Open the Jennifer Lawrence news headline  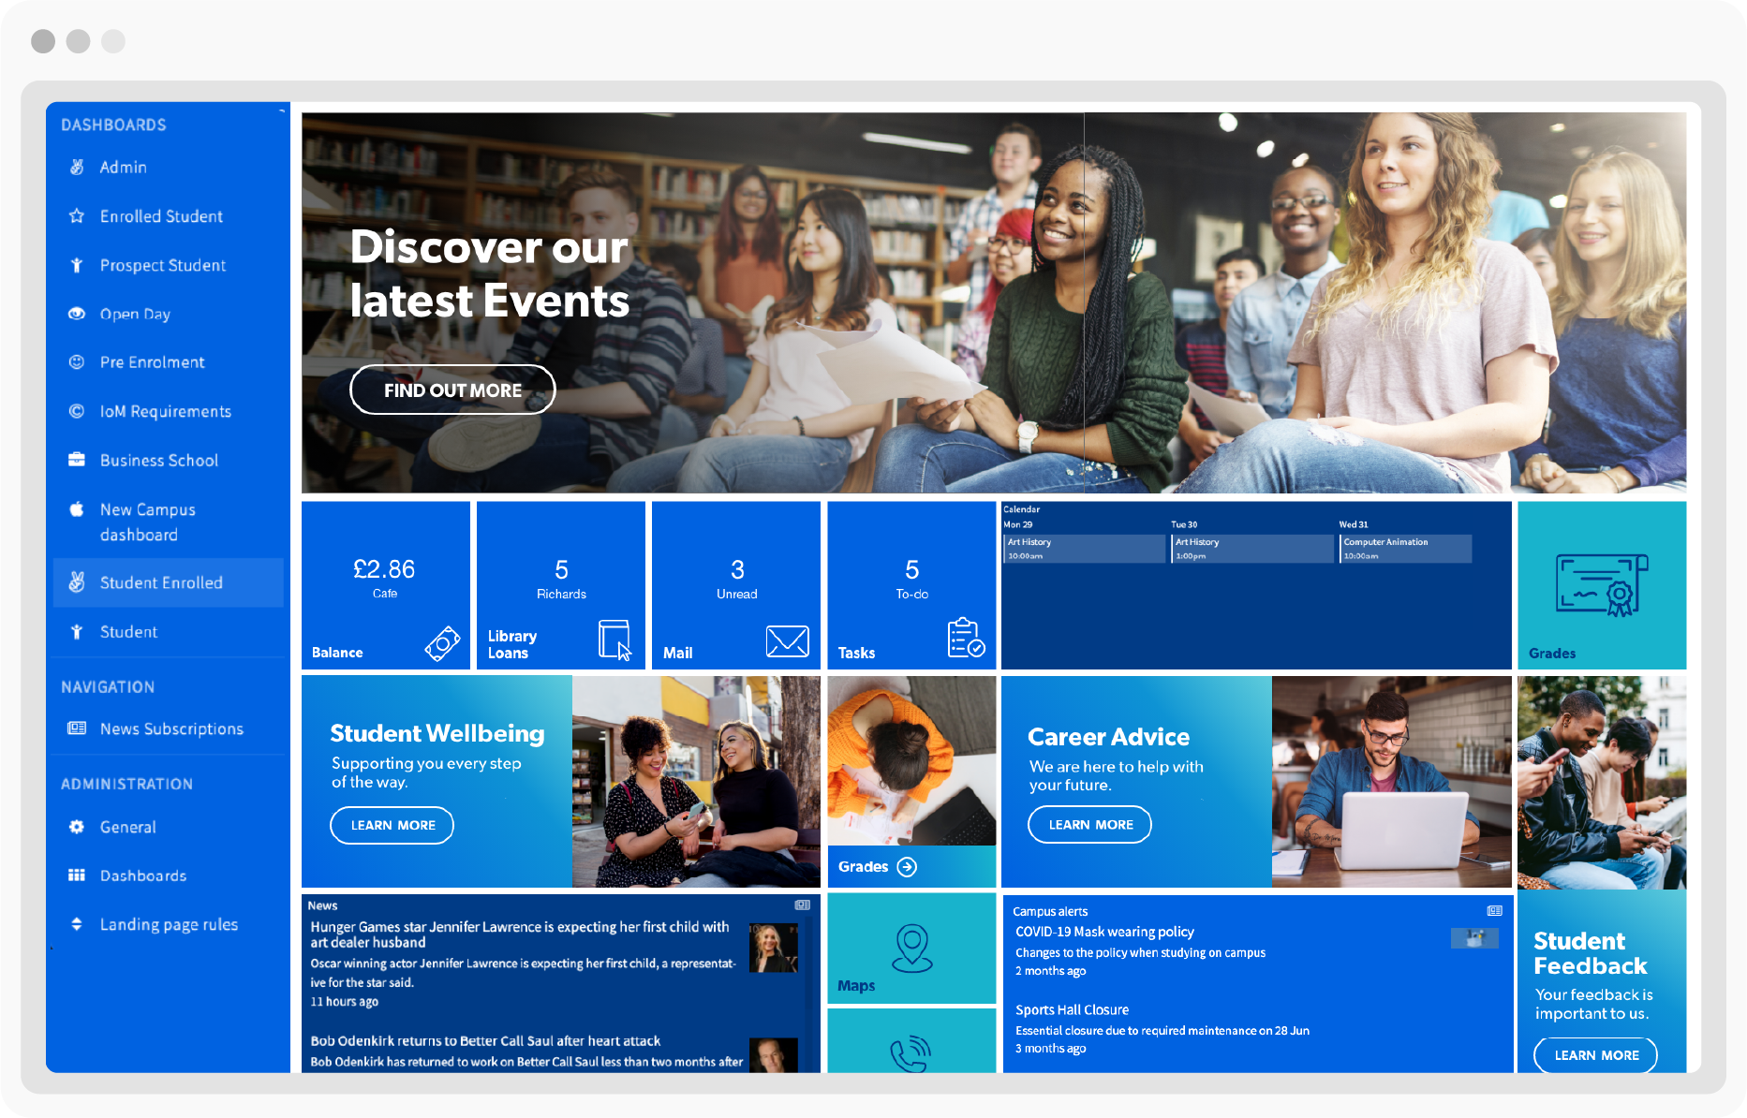tap(520, 934)
